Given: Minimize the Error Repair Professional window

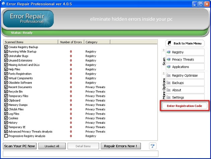Looking at the screenshot, I should click(195, 4).
